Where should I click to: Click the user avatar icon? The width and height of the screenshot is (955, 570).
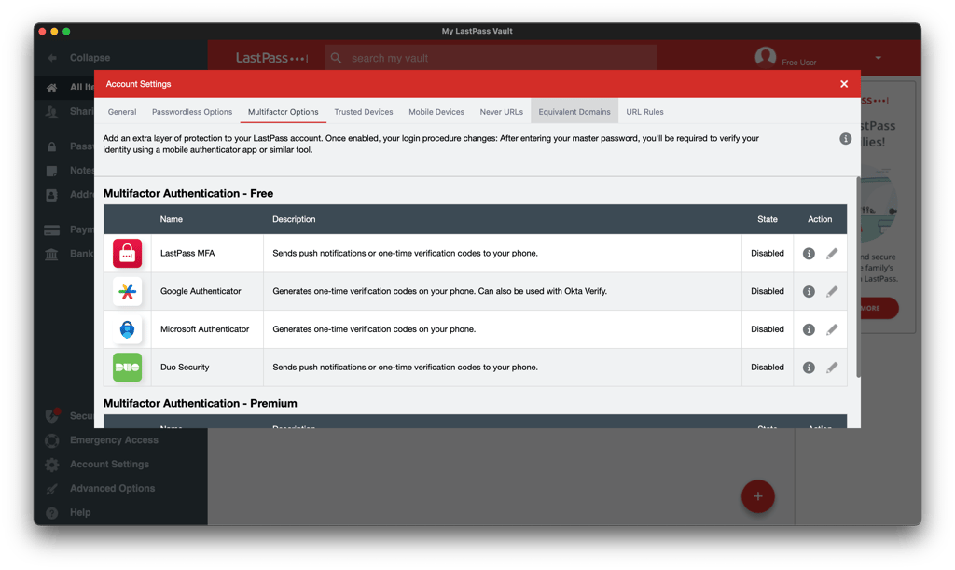(765, 57)
